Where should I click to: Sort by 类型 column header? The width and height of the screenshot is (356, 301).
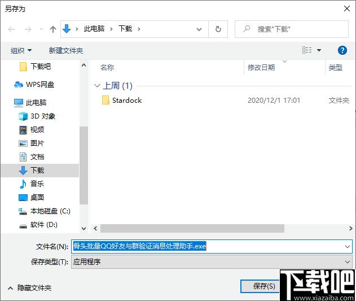click(x=335, y=68)
